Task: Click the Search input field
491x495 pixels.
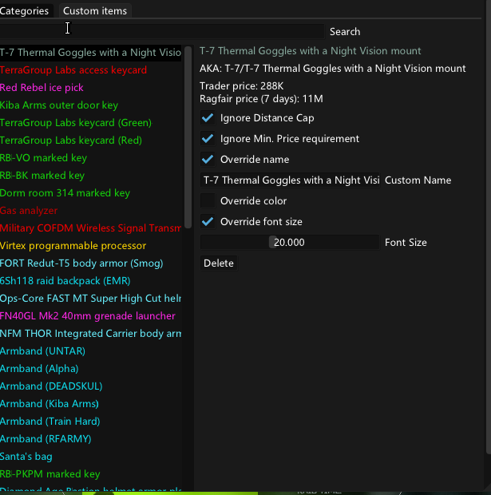Action: (x=164, y=31)
